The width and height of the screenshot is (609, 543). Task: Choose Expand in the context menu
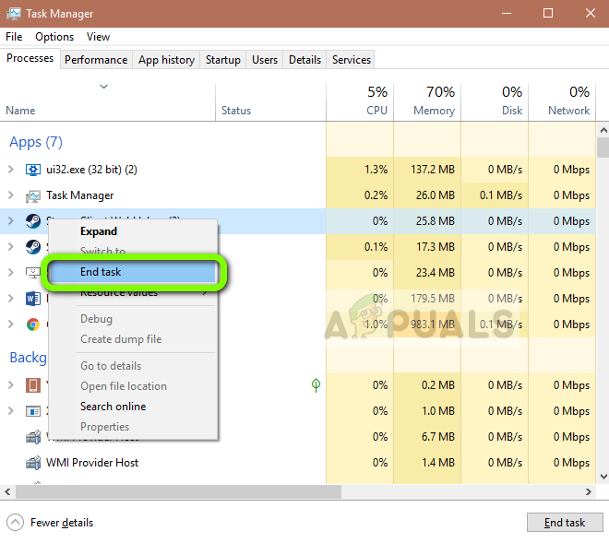click(x=133, y=231)
